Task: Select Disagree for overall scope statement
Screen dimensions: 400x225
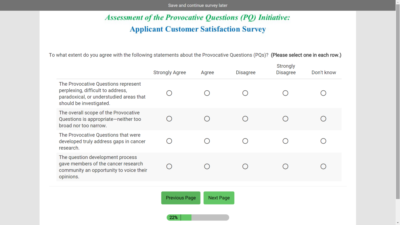Action: coord(245,119)
